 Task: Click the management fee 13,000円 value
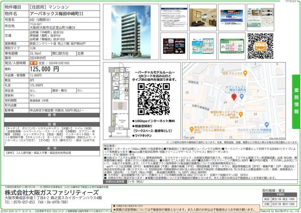coord(36,75)
